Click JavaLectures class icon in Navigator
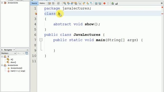 5,65
